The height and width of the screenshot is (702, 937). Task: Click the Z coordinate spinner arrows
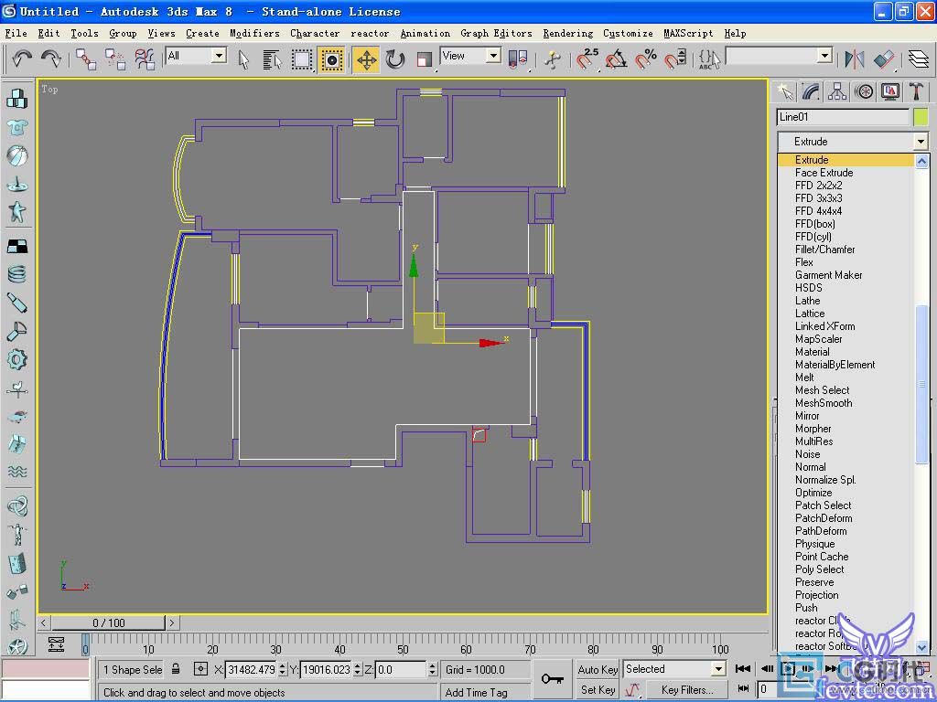(x=433, y=669)
